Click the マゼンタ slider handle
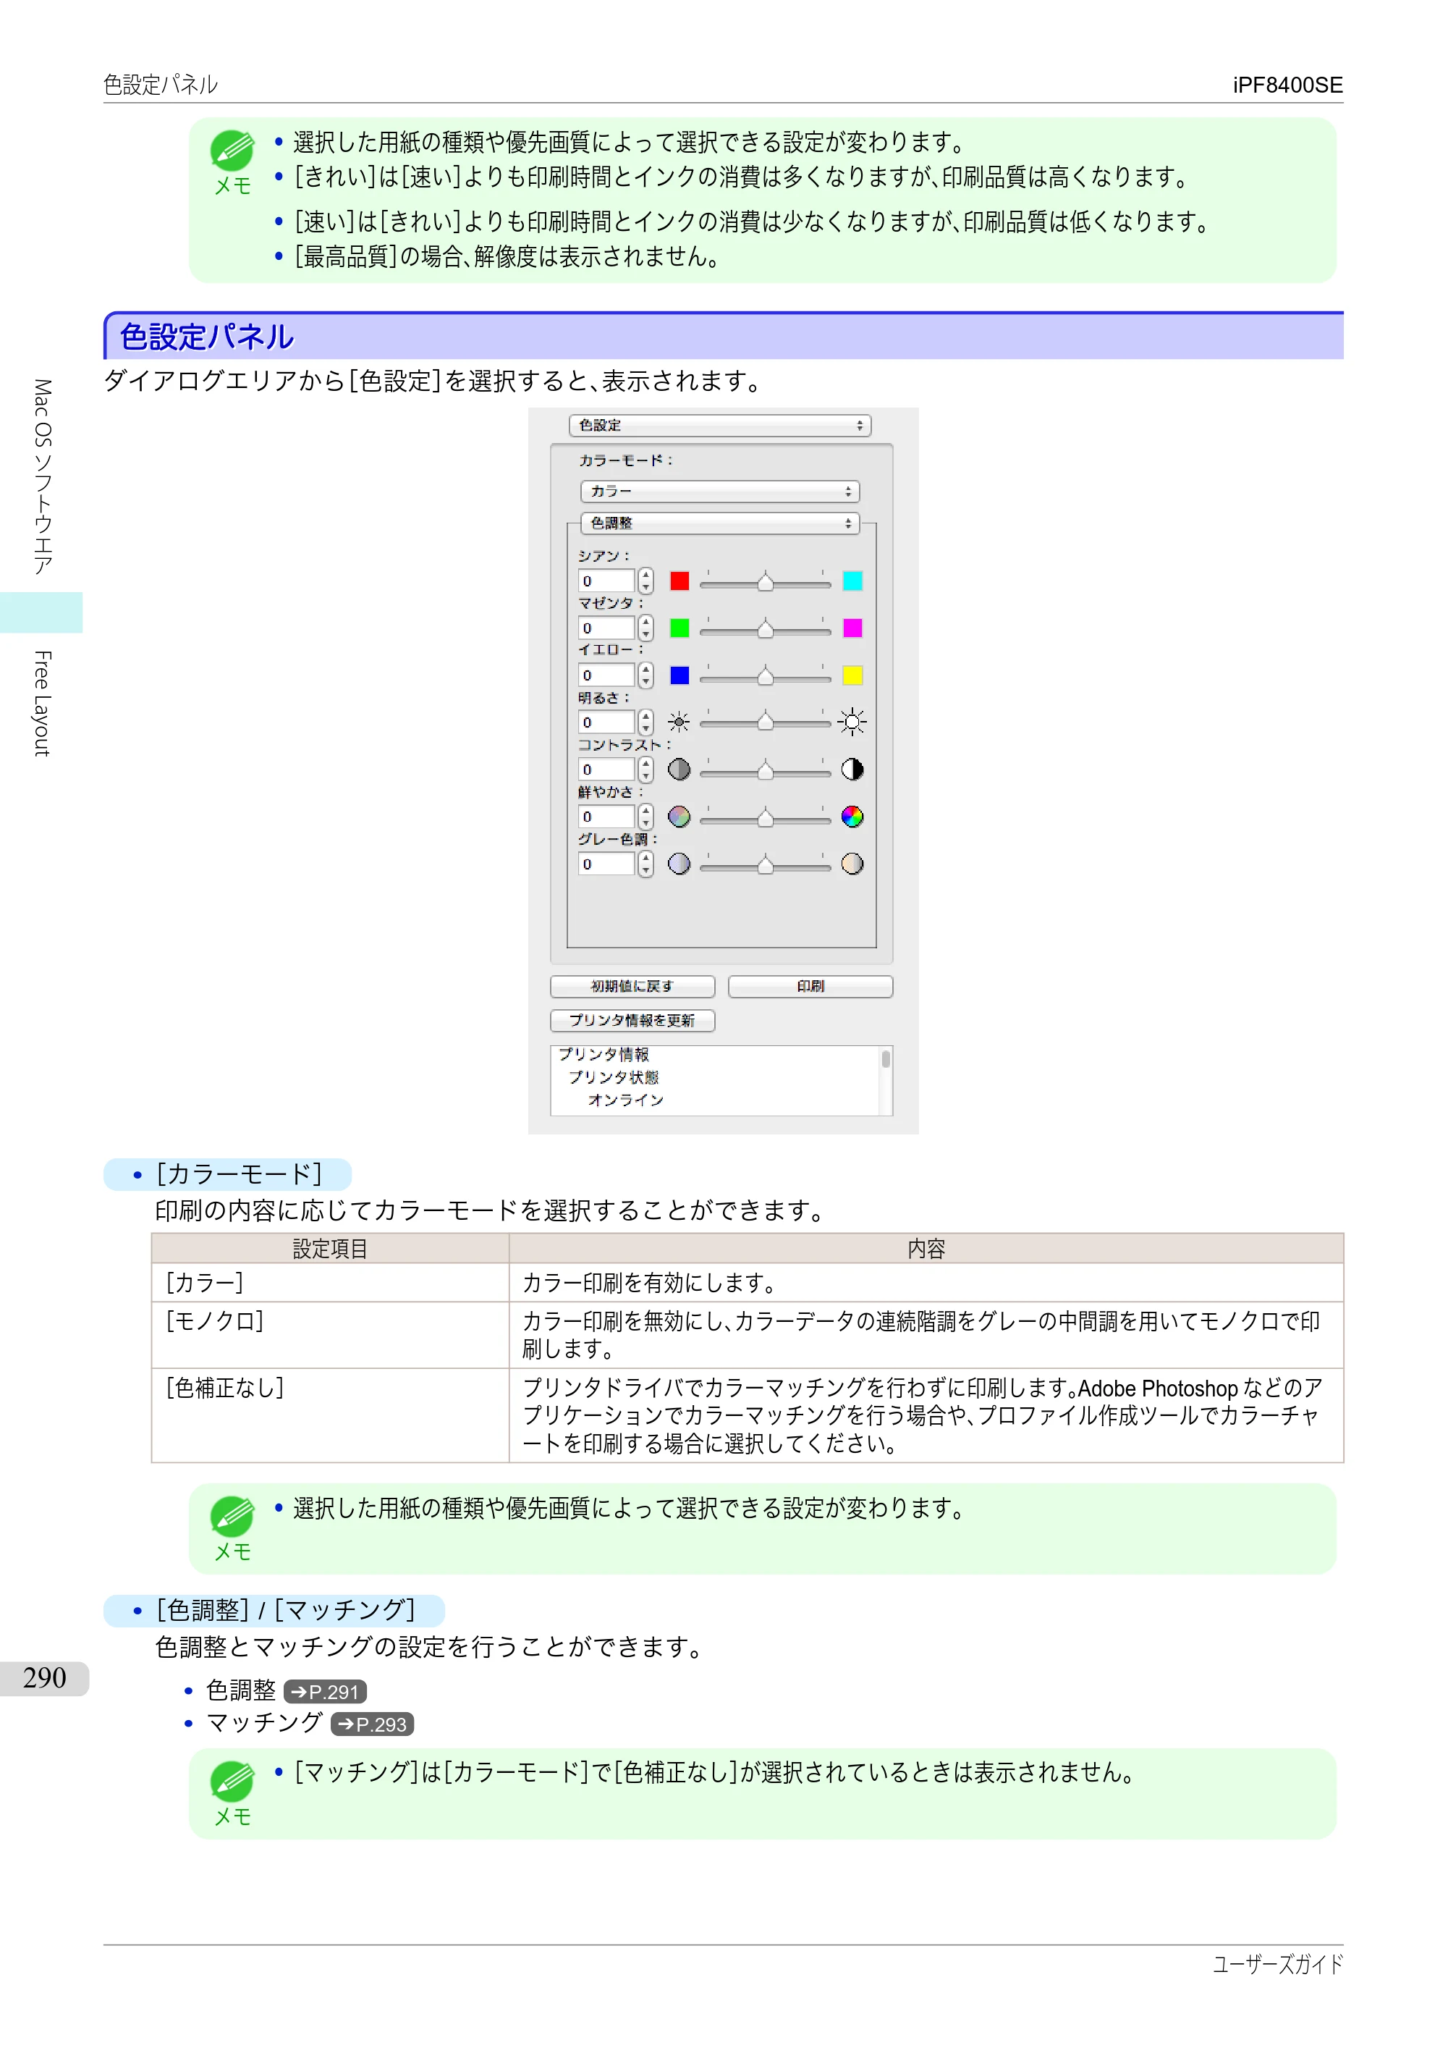This screenshot has width=1448, height=2048. pos(765,630)
